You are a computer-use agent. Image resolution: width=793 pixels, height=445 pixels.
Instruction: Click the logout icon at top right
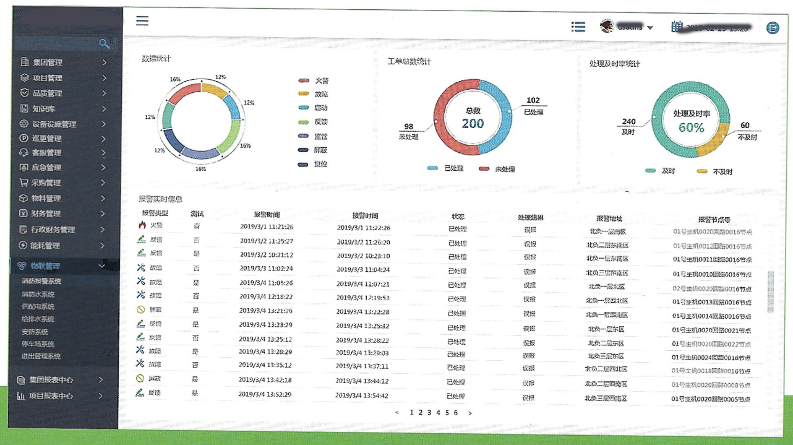[773, 28]
